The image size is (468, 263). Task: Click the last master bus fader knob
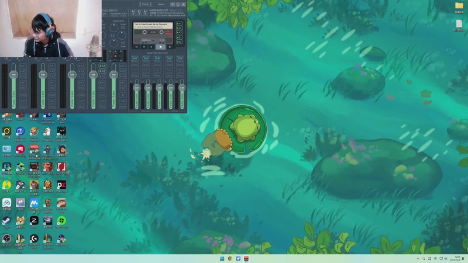182,88
